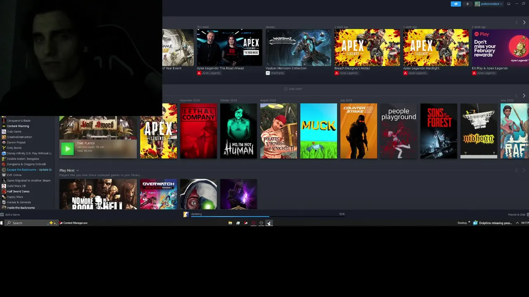Open the No, I'm Not a Human cover

(x=238, y=131)
